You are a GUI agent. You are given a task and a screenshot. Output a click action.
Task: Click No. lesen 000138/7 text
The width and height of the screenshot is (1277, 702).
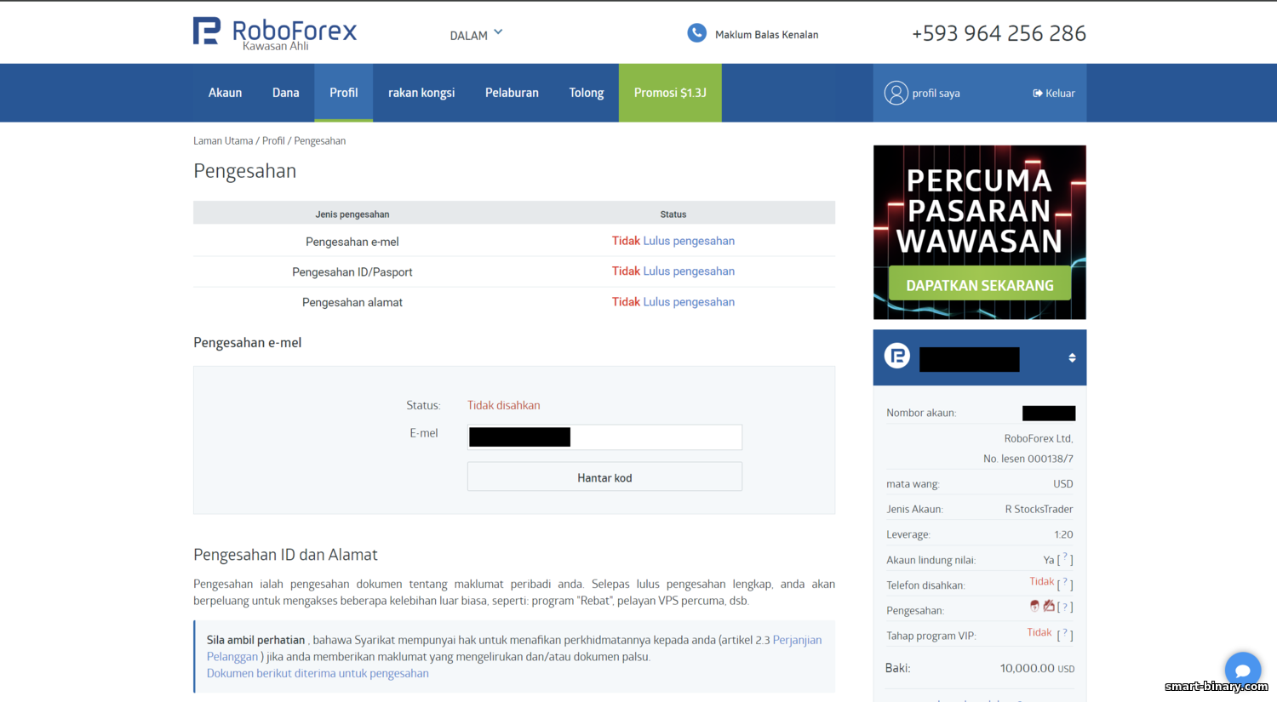pos(1028,459)
